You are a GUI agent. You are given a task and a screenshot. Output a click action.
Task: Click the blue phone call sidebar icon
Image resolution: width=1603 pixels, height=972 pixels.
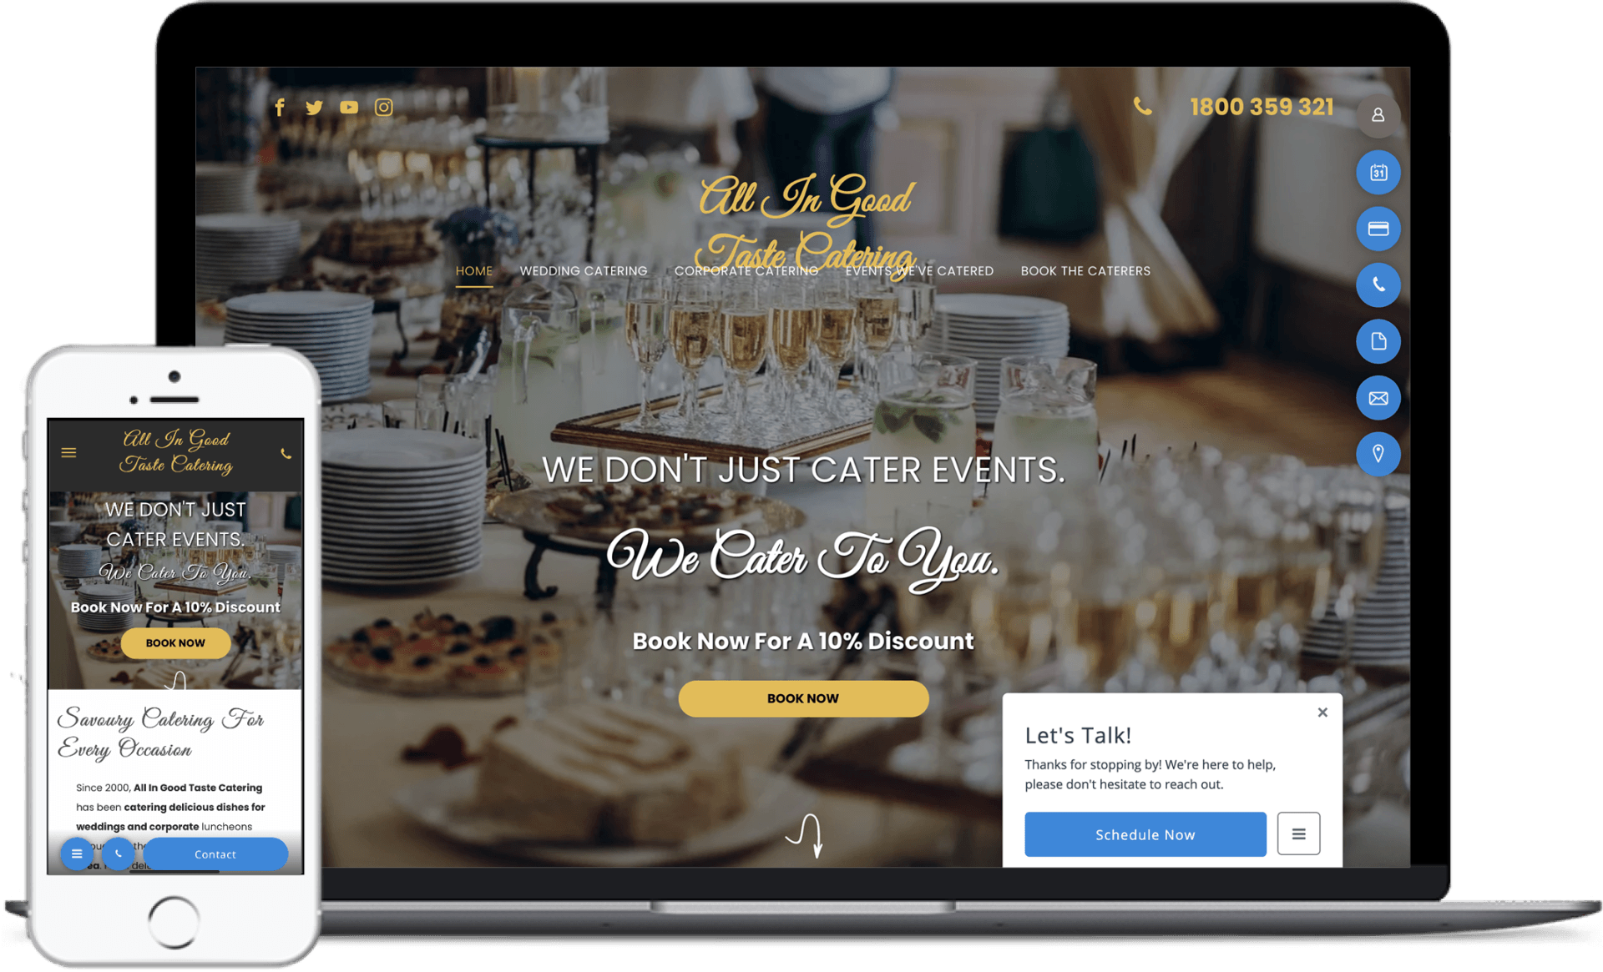tap(1378, 285)
